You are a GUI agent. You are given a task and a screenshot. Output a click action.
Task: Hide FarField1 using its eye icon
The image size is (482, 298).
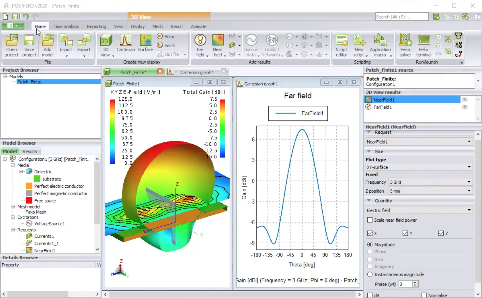click(465, 107)
